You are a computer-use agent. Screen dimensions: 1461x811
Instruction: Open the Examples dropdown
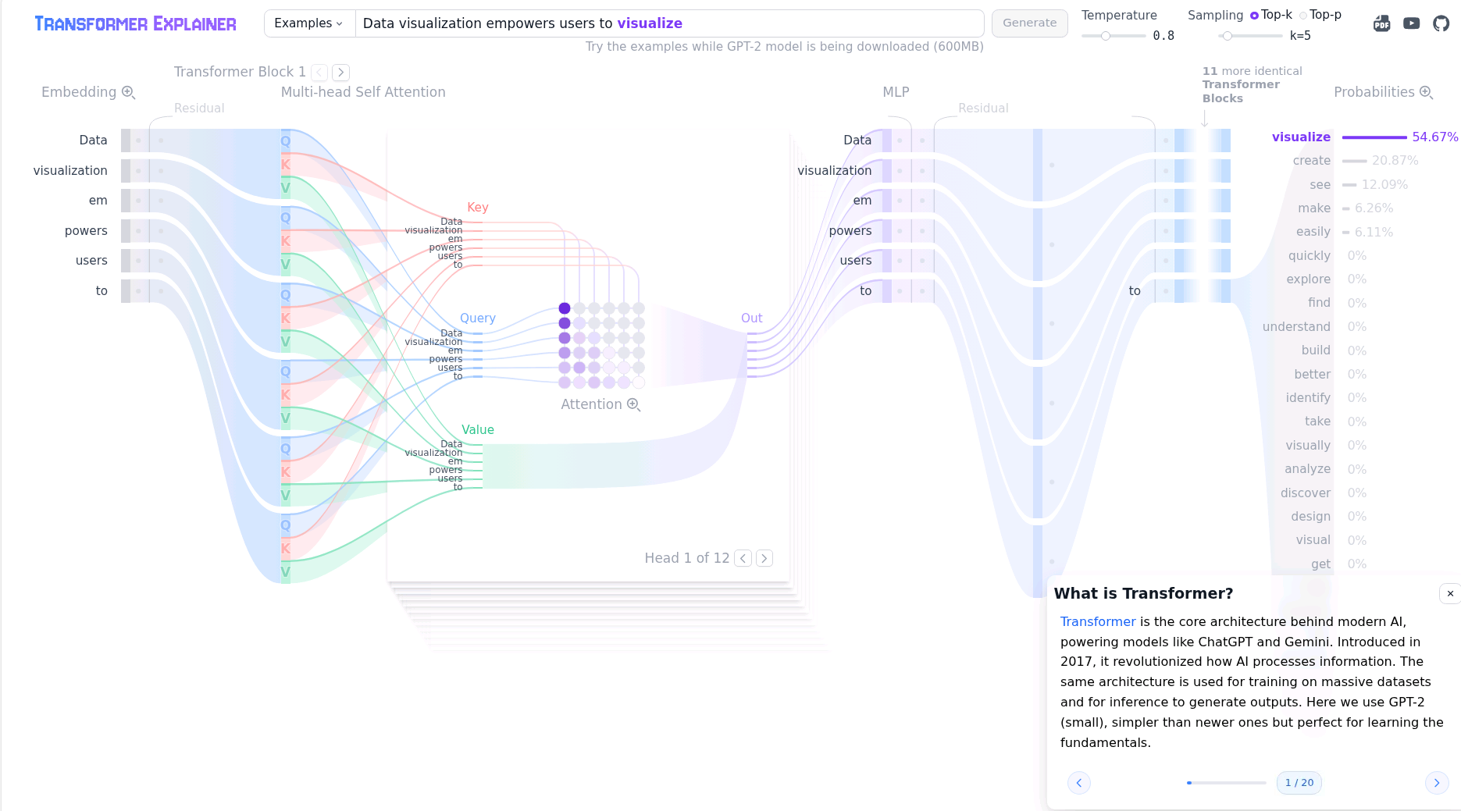click(309, 23)
